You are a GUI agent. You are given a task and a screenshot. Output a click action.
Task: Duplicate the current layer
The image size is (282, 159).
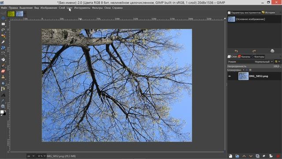(257, 156)
